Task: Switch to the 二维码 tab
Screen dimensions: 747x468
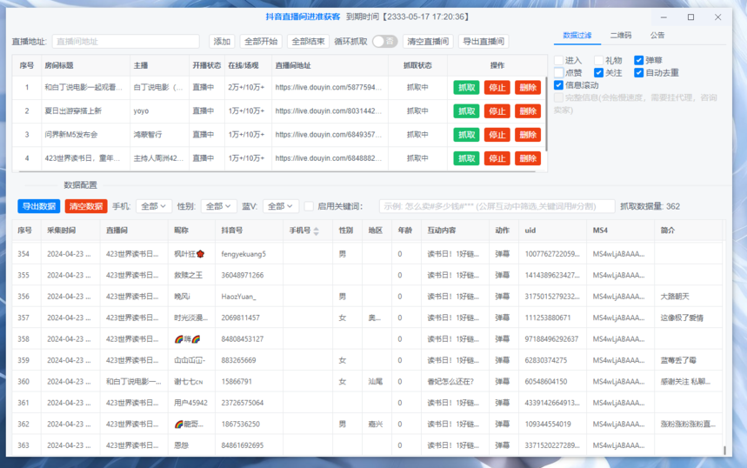Action: (621, 36)
